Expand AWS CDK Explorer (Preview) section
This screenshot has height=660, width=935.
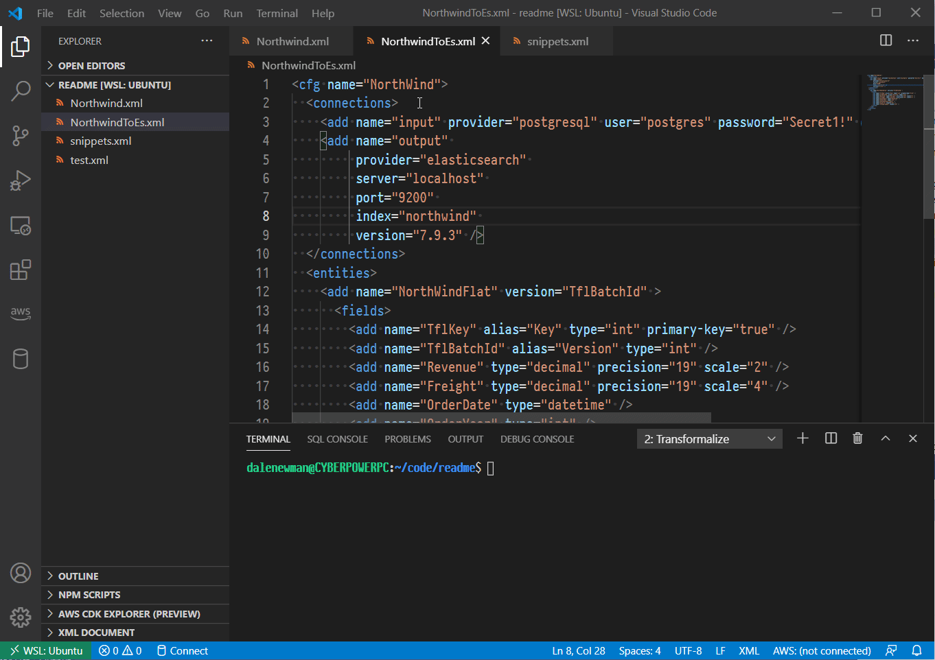135,614
